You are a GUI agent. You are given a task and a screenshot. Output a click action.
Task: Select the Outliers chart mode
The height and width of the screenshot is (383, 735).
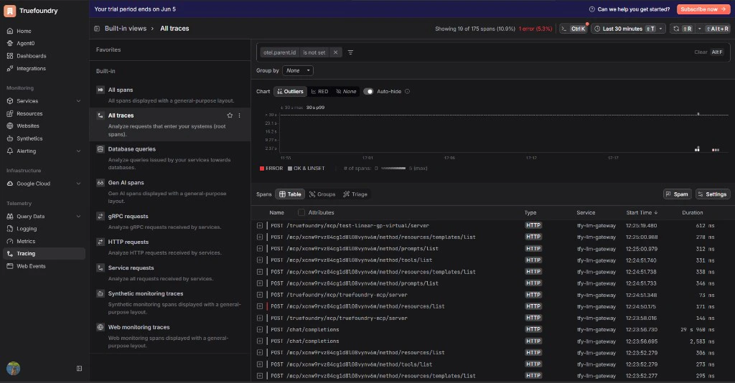tap(290, 91)
